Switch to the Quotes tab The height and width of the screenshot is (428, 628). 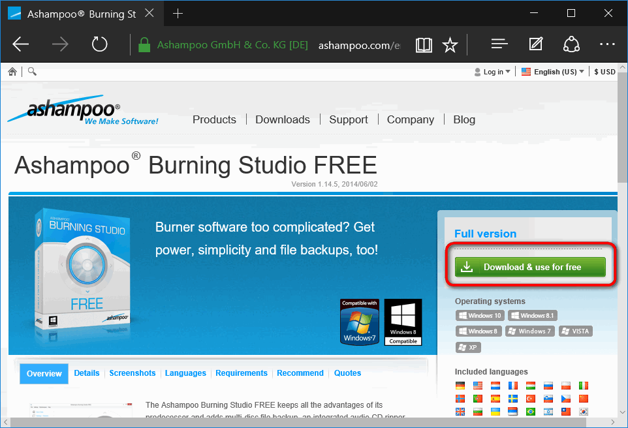tap(347, 373)
